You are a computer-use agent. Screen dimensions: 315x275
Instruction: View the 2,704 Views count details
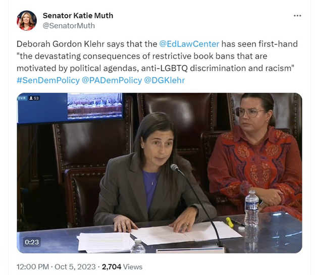tap(122, 267)
